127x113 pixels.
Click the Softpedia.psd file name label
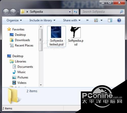[76, 42]
